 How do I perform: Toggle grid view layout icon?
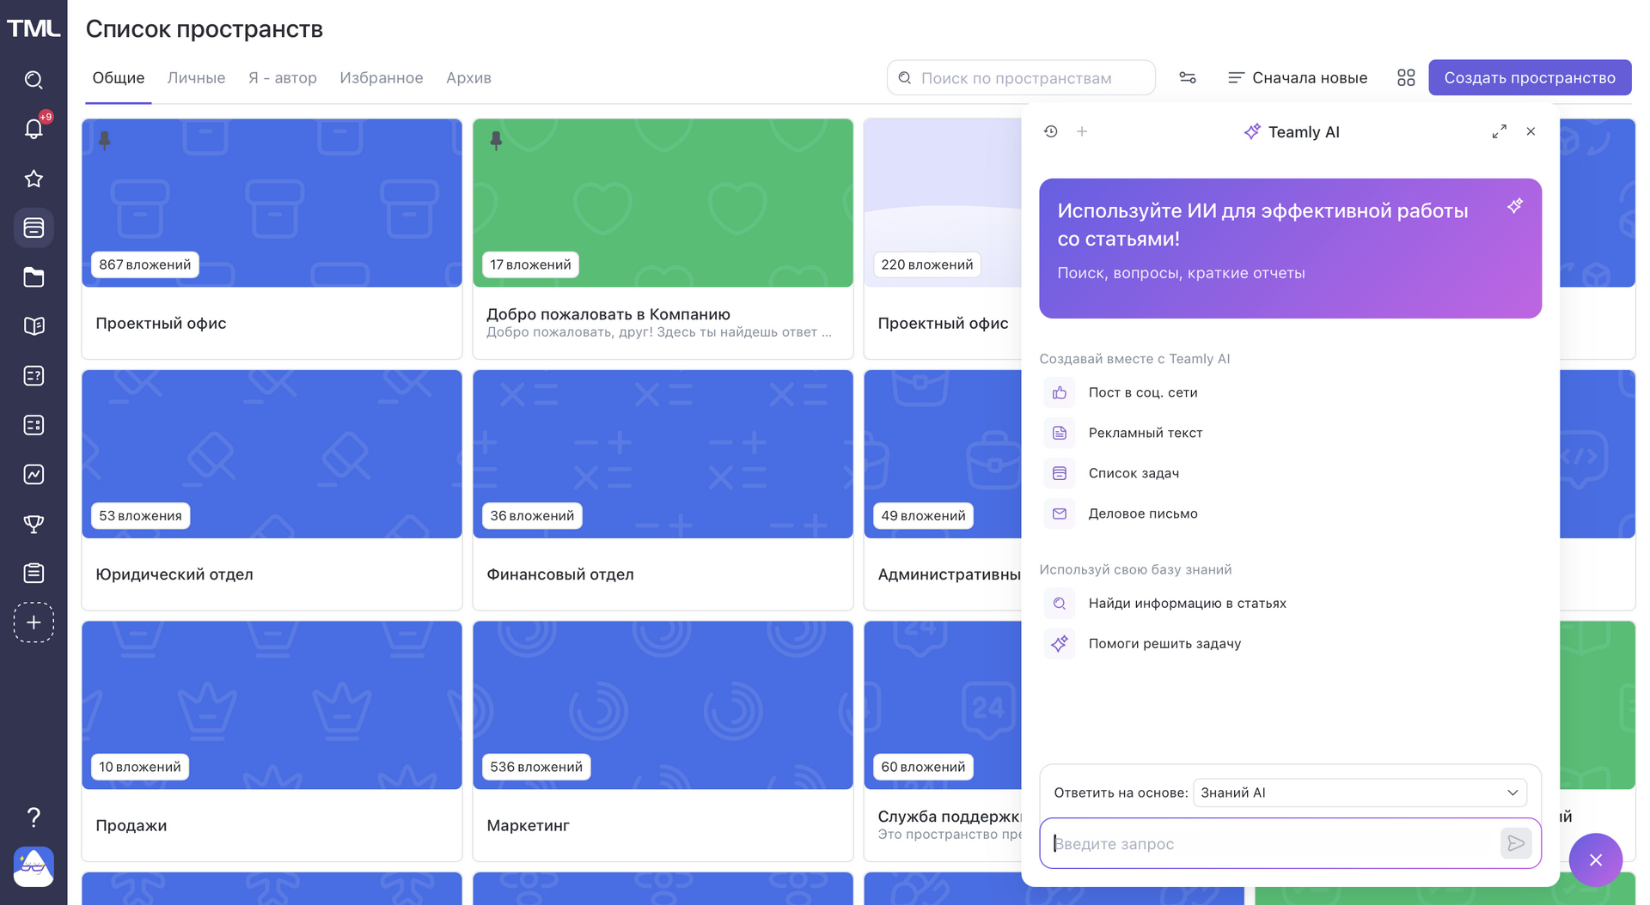(1406, 78)
